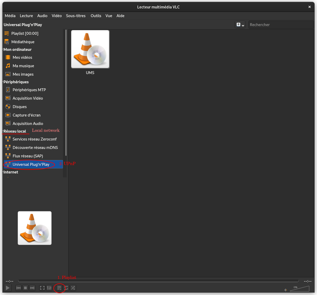The width and height of the screenshot is (317, 295).
Task: Select Acquisition Vidéo source
Action: click(x=33, y=98)
